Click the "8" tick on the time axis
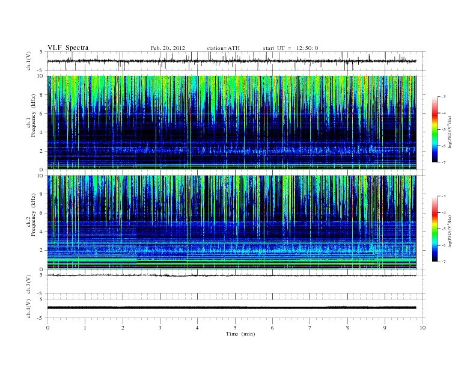Screen dimensions: 476x368 point(347,328)
